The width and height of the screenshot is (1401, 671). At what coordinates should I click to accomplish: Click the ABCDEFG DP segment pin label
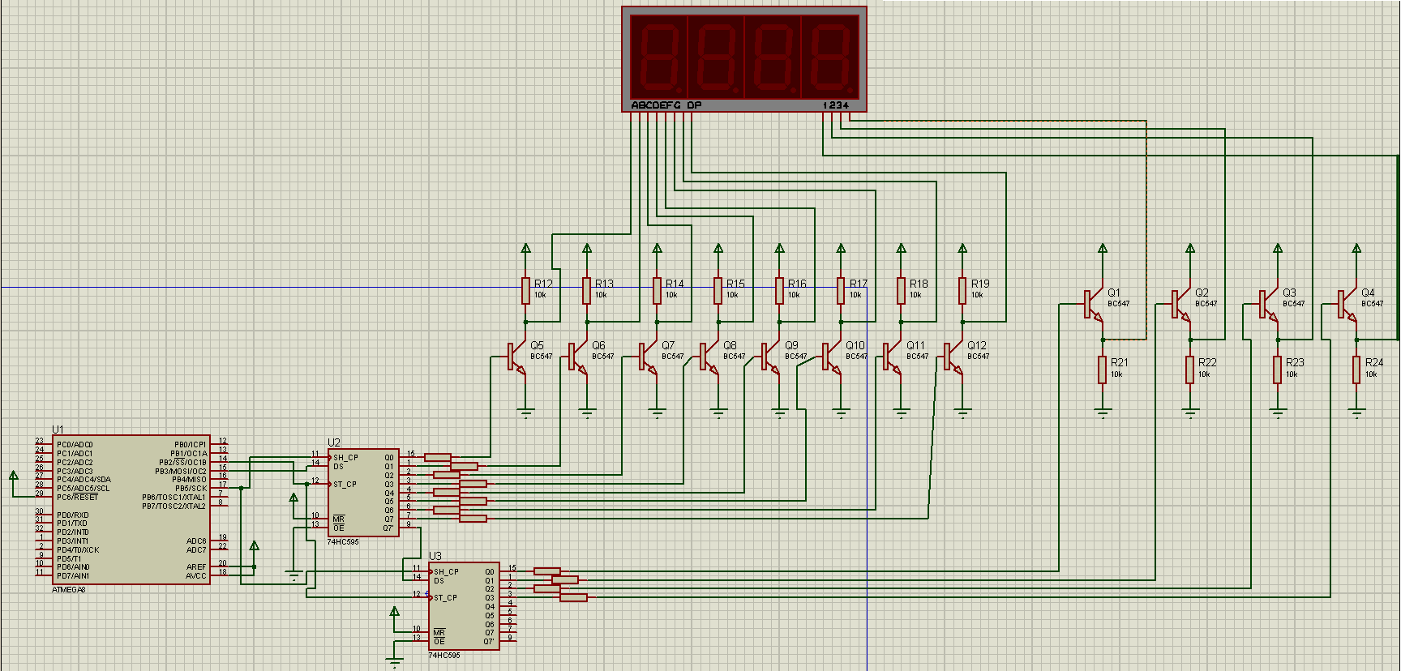tap(666, 105)
